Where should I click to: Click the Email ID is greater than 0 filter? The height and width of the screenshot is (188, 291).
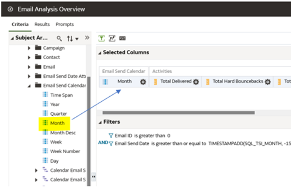click(142, 136)
